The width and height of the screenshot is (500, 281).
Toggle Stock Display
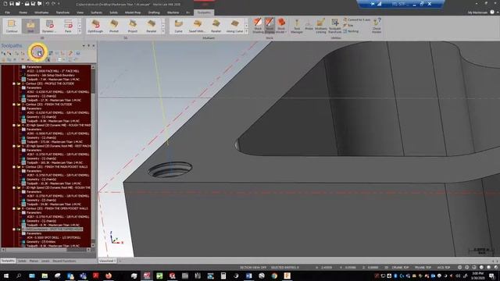pos(270,26)
